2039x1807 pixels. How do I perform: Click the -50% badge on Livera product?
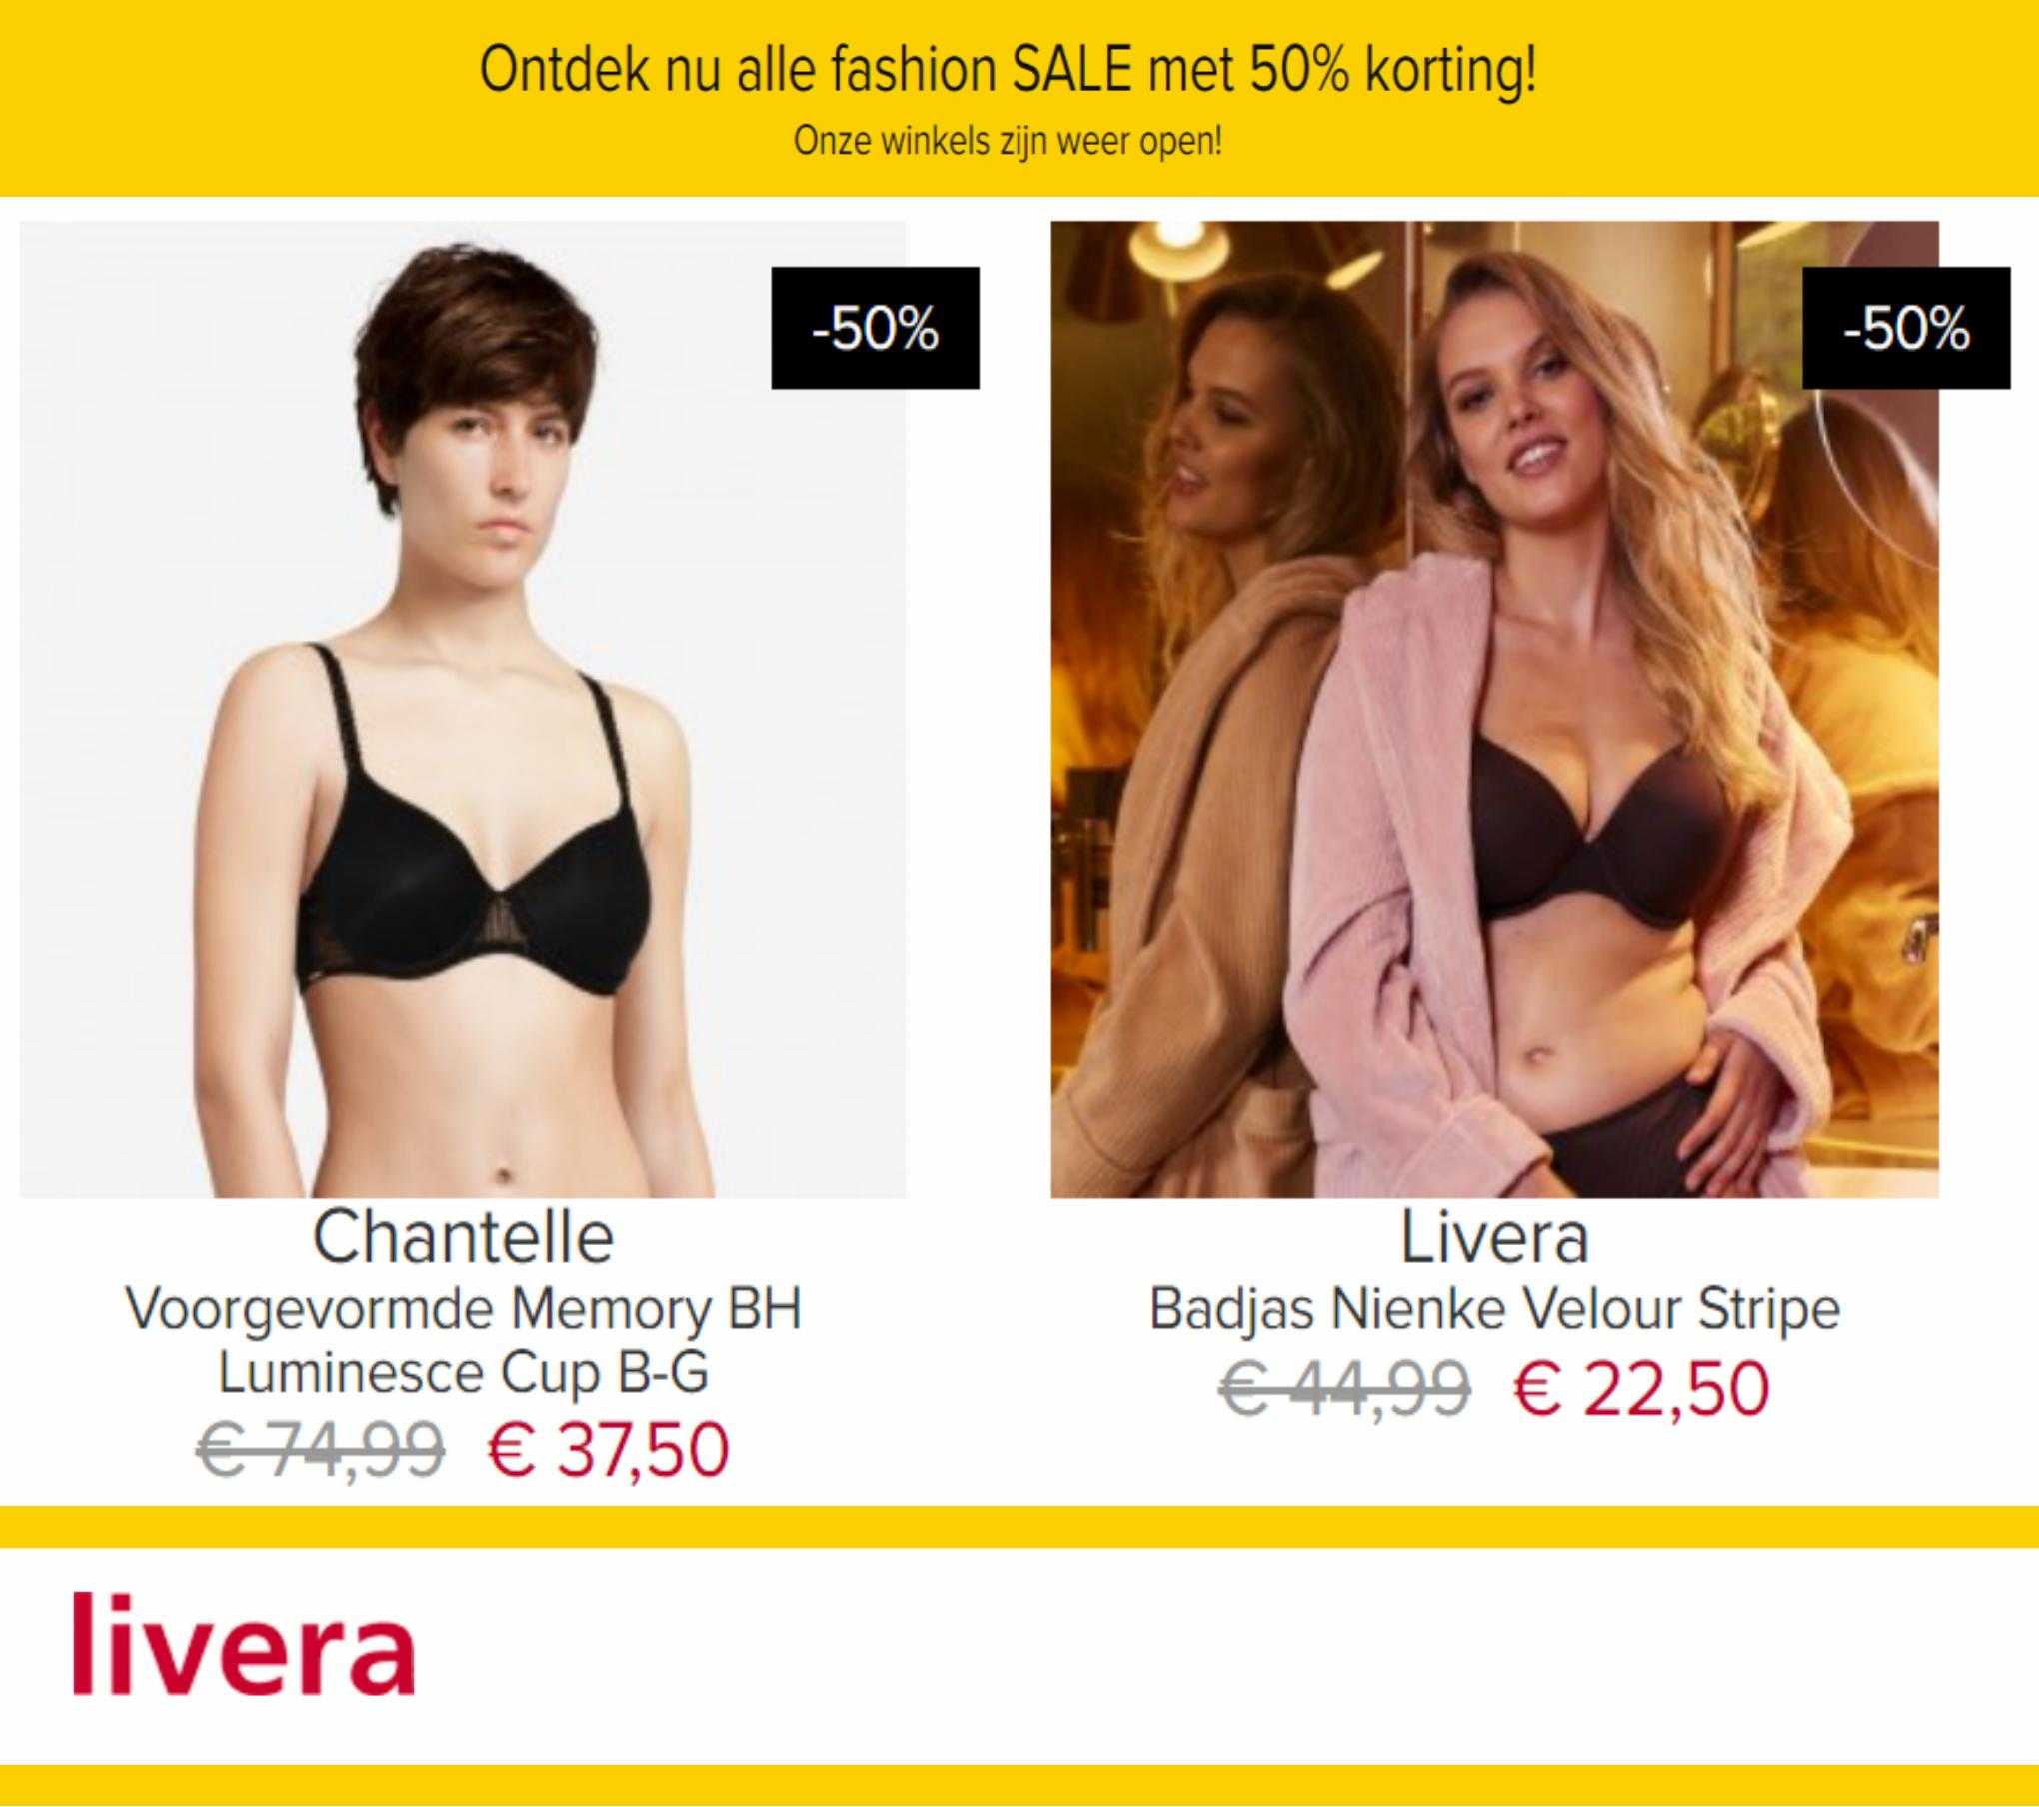1906,328
